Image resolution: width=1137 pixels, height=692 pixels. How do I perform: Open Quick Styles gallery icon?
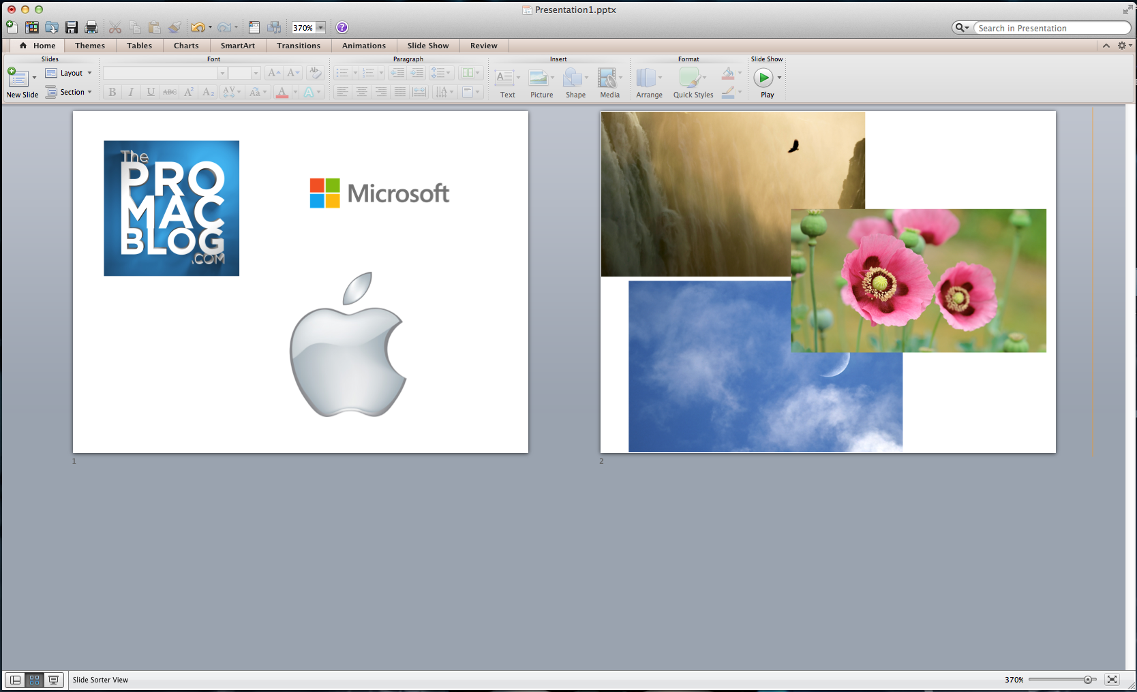click(690, 78)
